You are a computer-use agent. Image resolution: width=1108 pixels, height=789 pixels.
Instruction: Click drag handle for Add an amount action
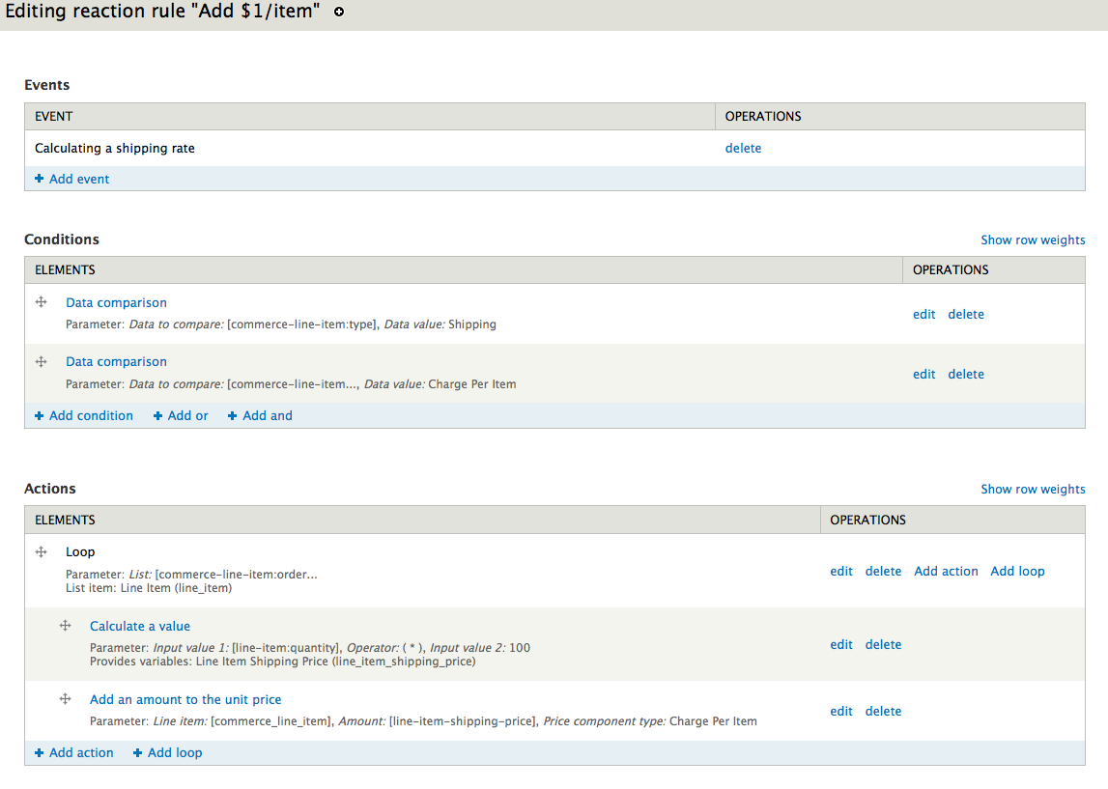click(x=66, y=699)
